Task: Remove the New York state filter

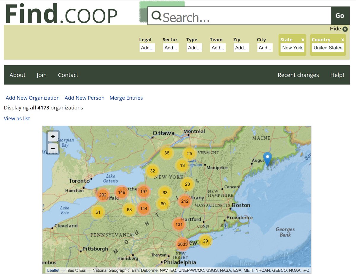Action: [x=303, y=40]
